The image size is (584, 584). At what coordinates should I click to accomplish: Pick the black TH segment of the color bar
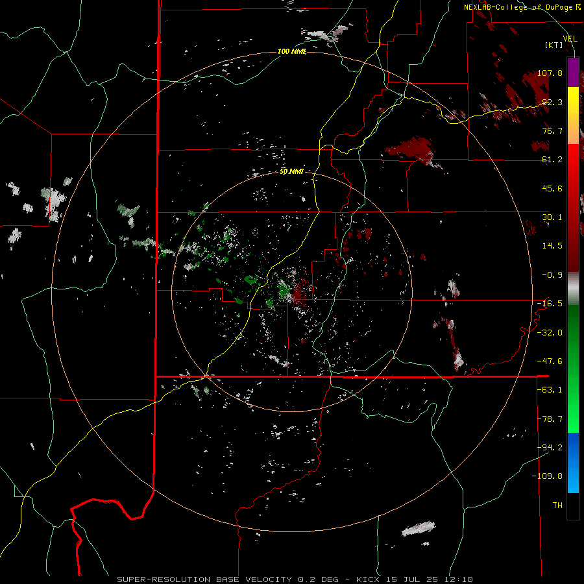tap(573, 505)
